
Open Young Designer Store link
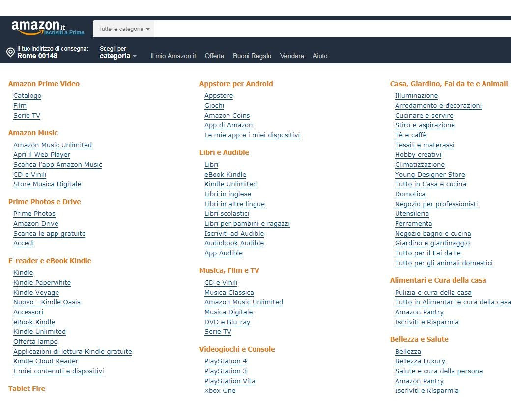pos(430,175)
